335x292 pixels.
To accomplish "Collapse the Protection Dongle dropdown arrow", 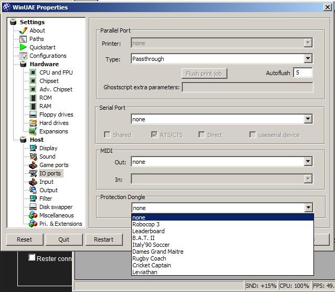I will tap(309, 207).
